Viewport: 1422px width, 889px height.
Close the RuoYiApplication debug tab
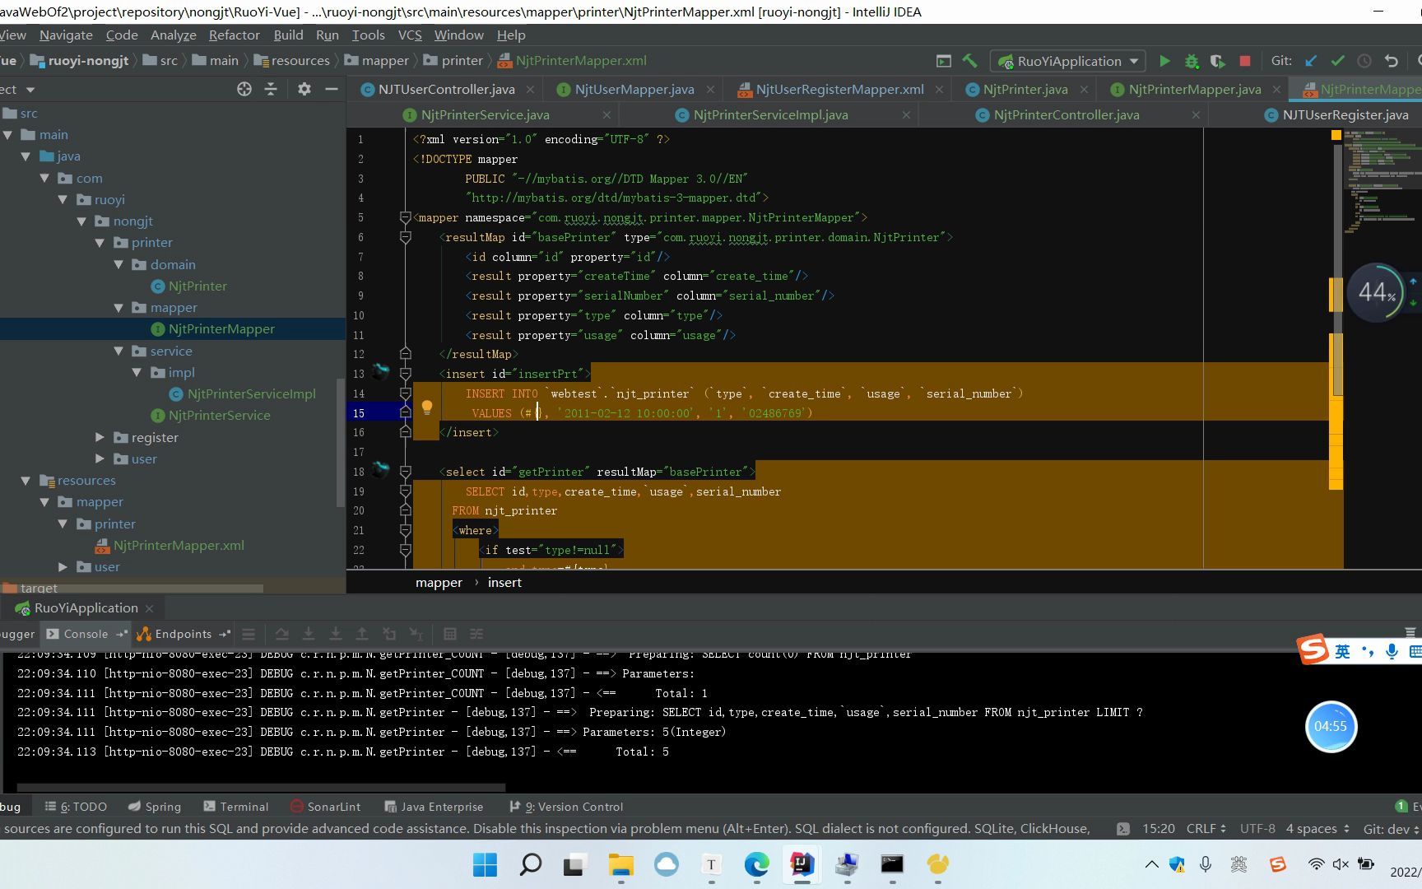(149, 608)
